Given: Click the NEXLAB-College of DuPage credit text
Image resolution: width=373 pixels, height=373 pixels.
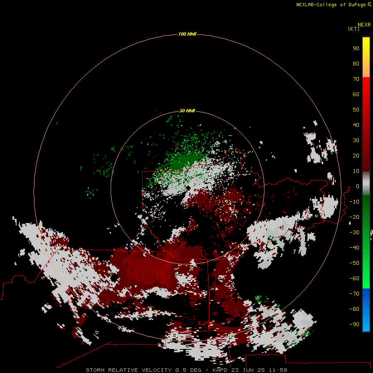Looking at the screenshot, I should coord(333,5).
